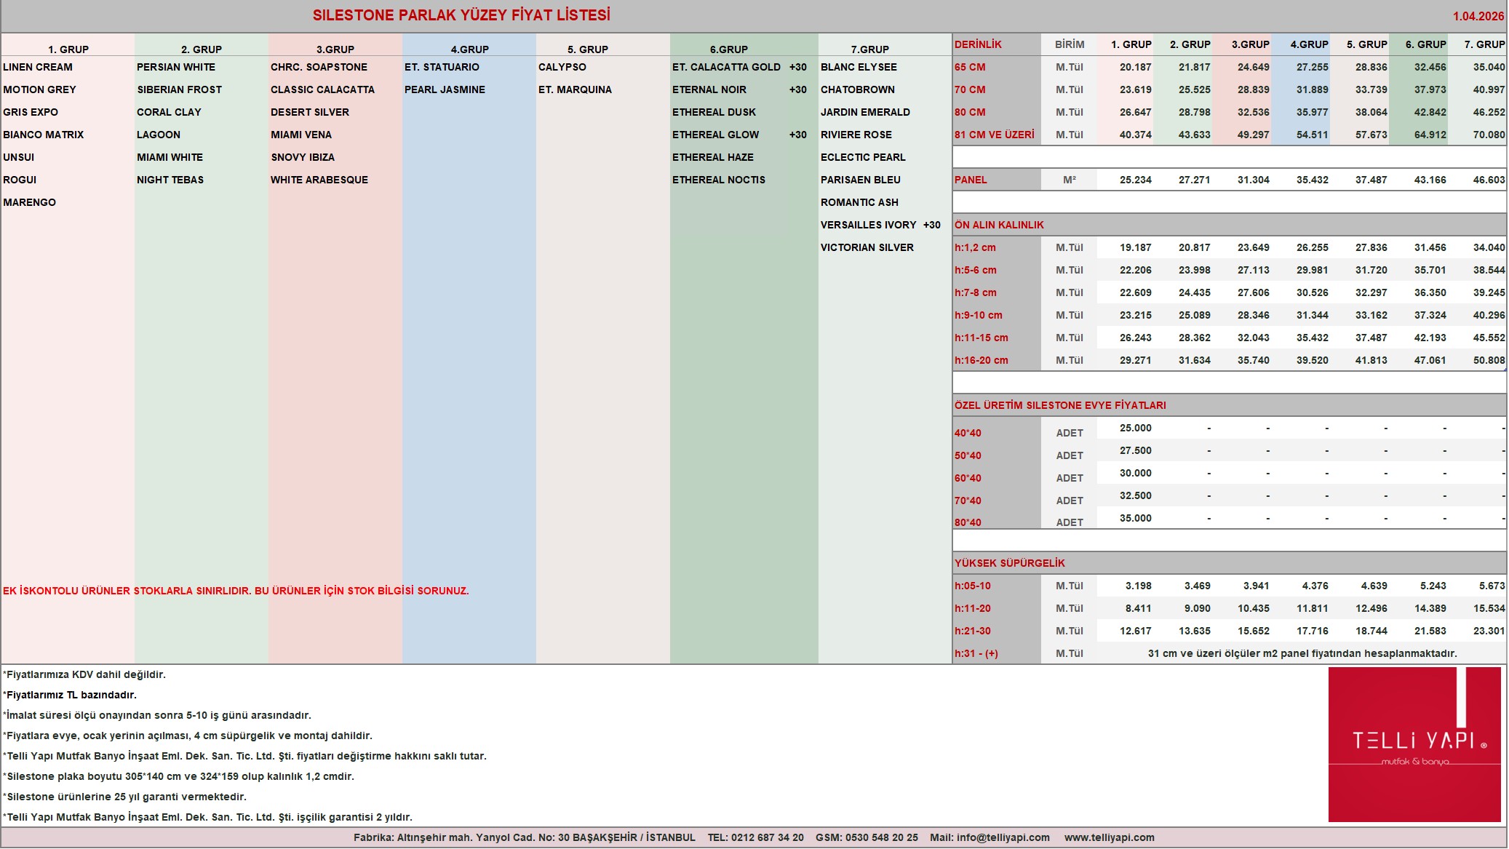This screenshot has width=1509, height=849.
Task: Click the PANEL row label
Action: [971, 180]
